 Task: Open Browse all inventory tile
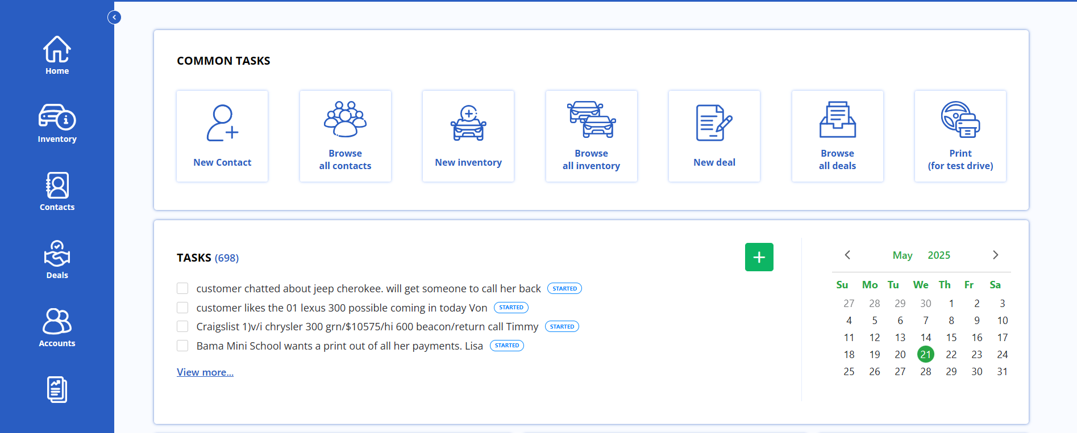click(x=592, y=136)
